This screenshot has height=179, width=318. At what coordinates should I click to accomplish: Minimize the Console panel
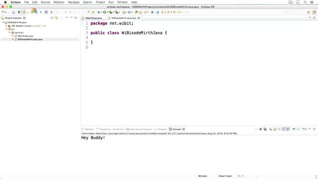(310, 129)
